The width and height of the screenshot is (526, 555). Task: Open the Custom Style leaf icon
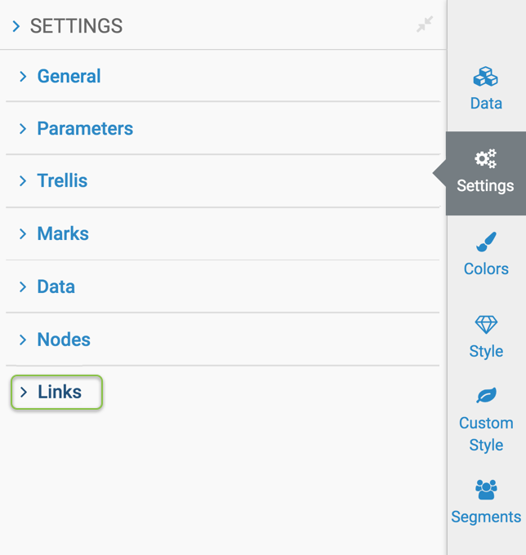486,396
